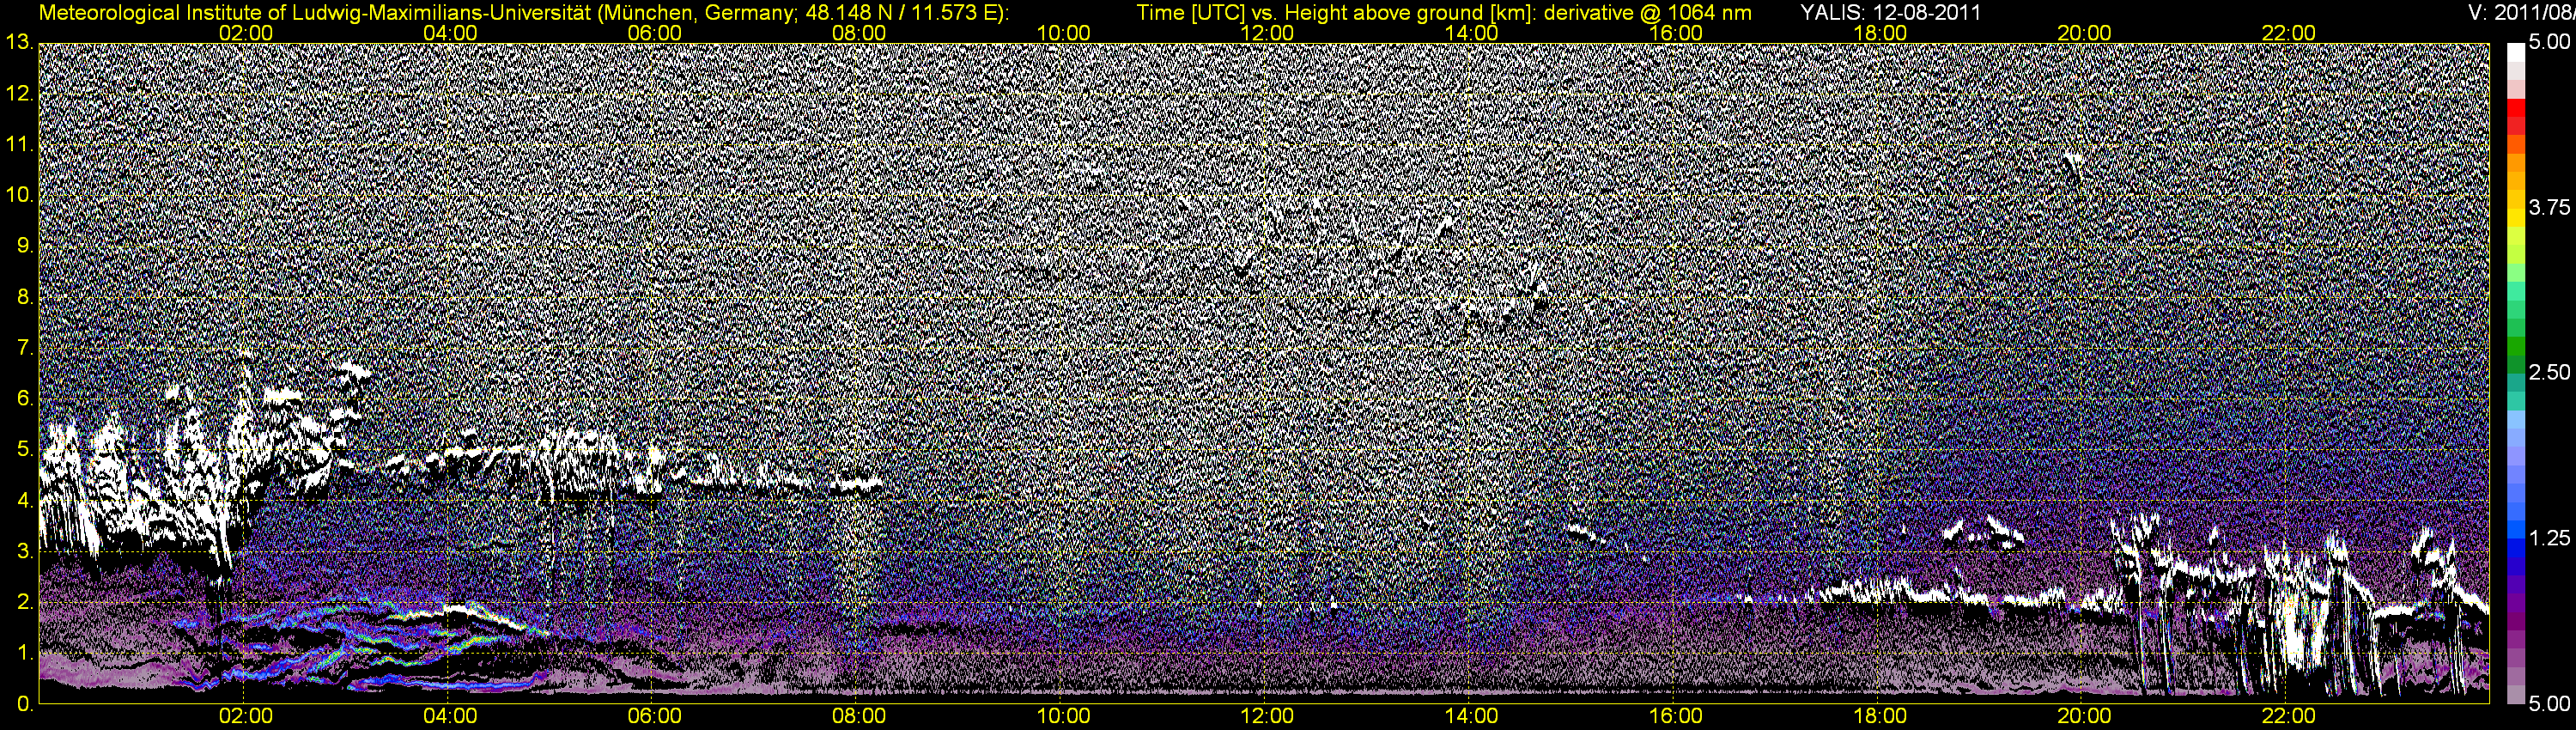Click the 18:00 label on the top time axis
Viewport: 2576px width, 730px height.
[x=1880, y=33]
